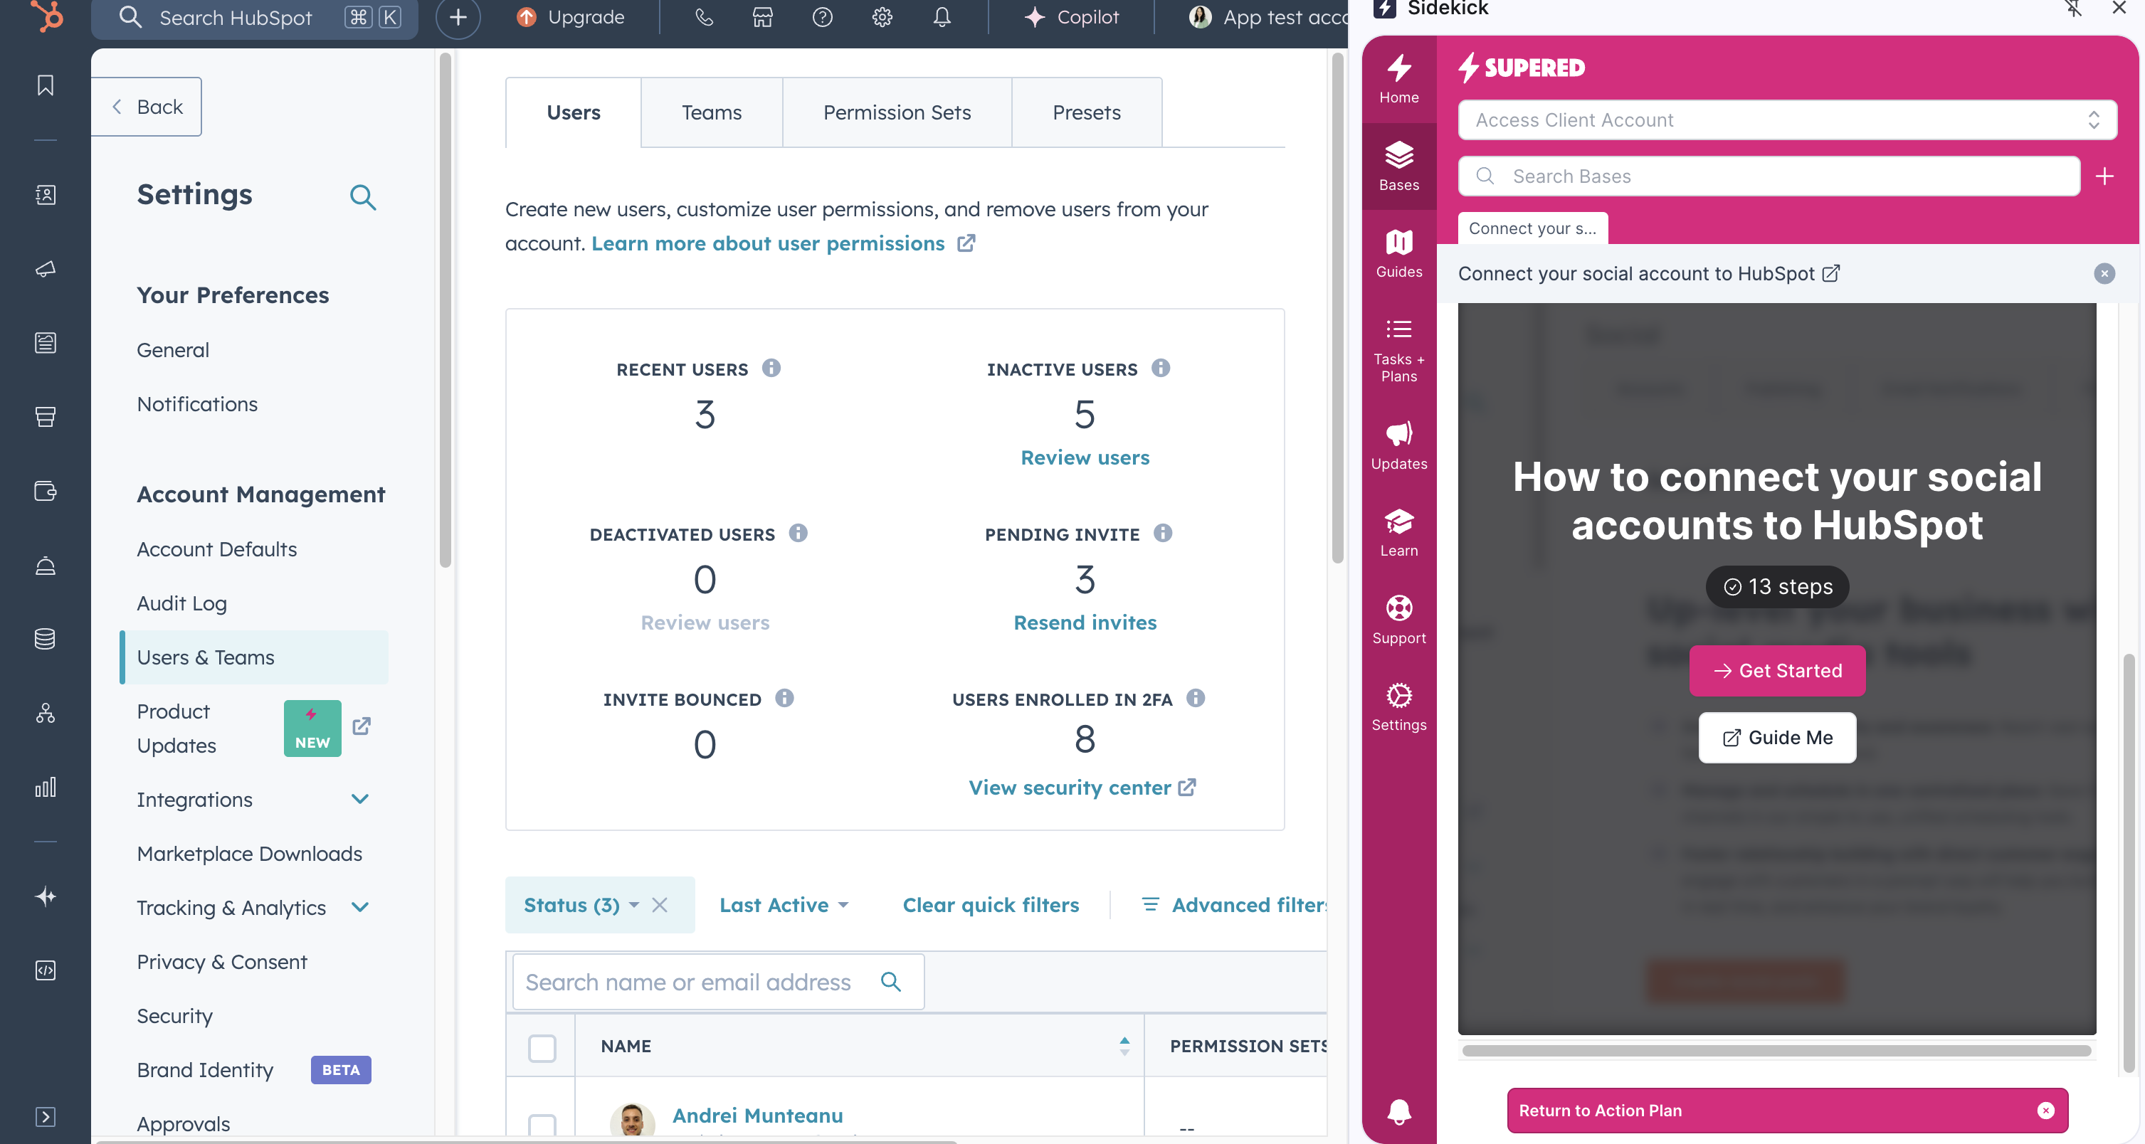Open Supered Learn graduation cap icon

[1399, 532]
